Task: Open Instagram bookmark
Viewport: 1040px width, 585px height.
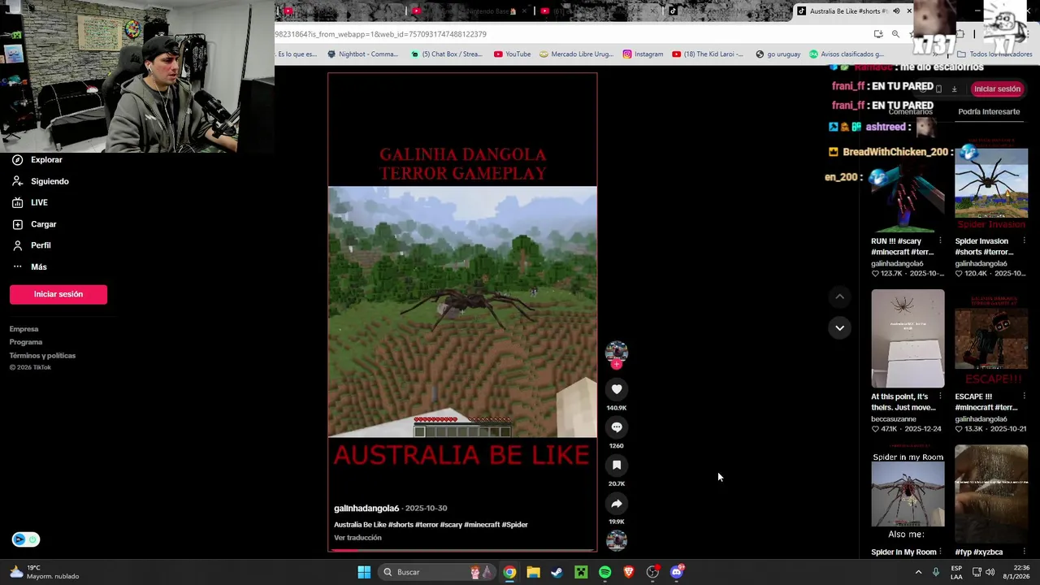Action: tap(643, 54)
